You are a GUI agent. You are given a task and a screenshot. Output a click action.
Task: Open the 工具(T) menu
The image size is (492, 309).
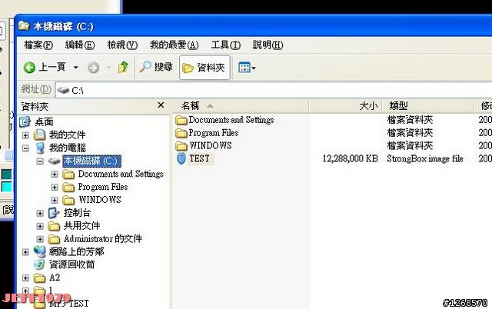pyautogui.click(x=225, y=45)
